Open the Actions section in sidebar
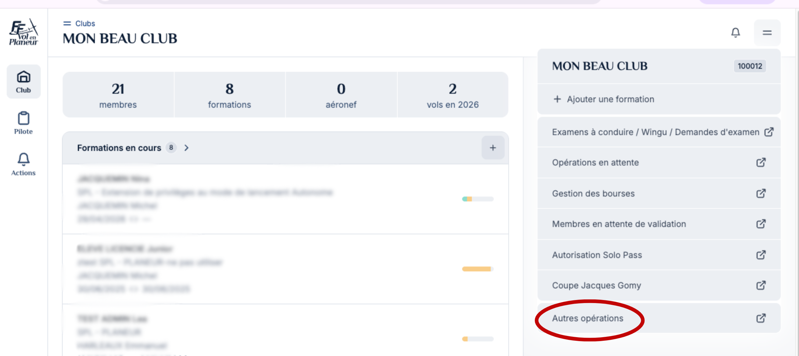The width and height of the screenshot is (799, 356). 24,164
